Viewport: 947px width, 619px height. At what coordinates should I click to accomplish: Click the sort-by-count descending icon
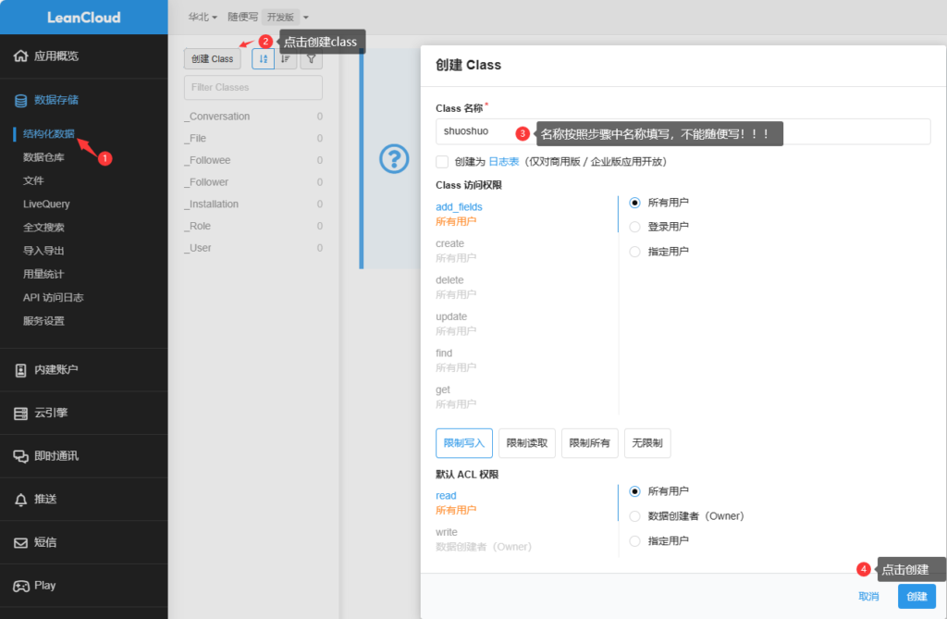click(x=287, y=58)
